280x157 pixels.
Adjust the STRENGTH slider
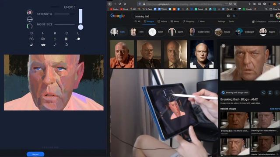tap(64, 14)
